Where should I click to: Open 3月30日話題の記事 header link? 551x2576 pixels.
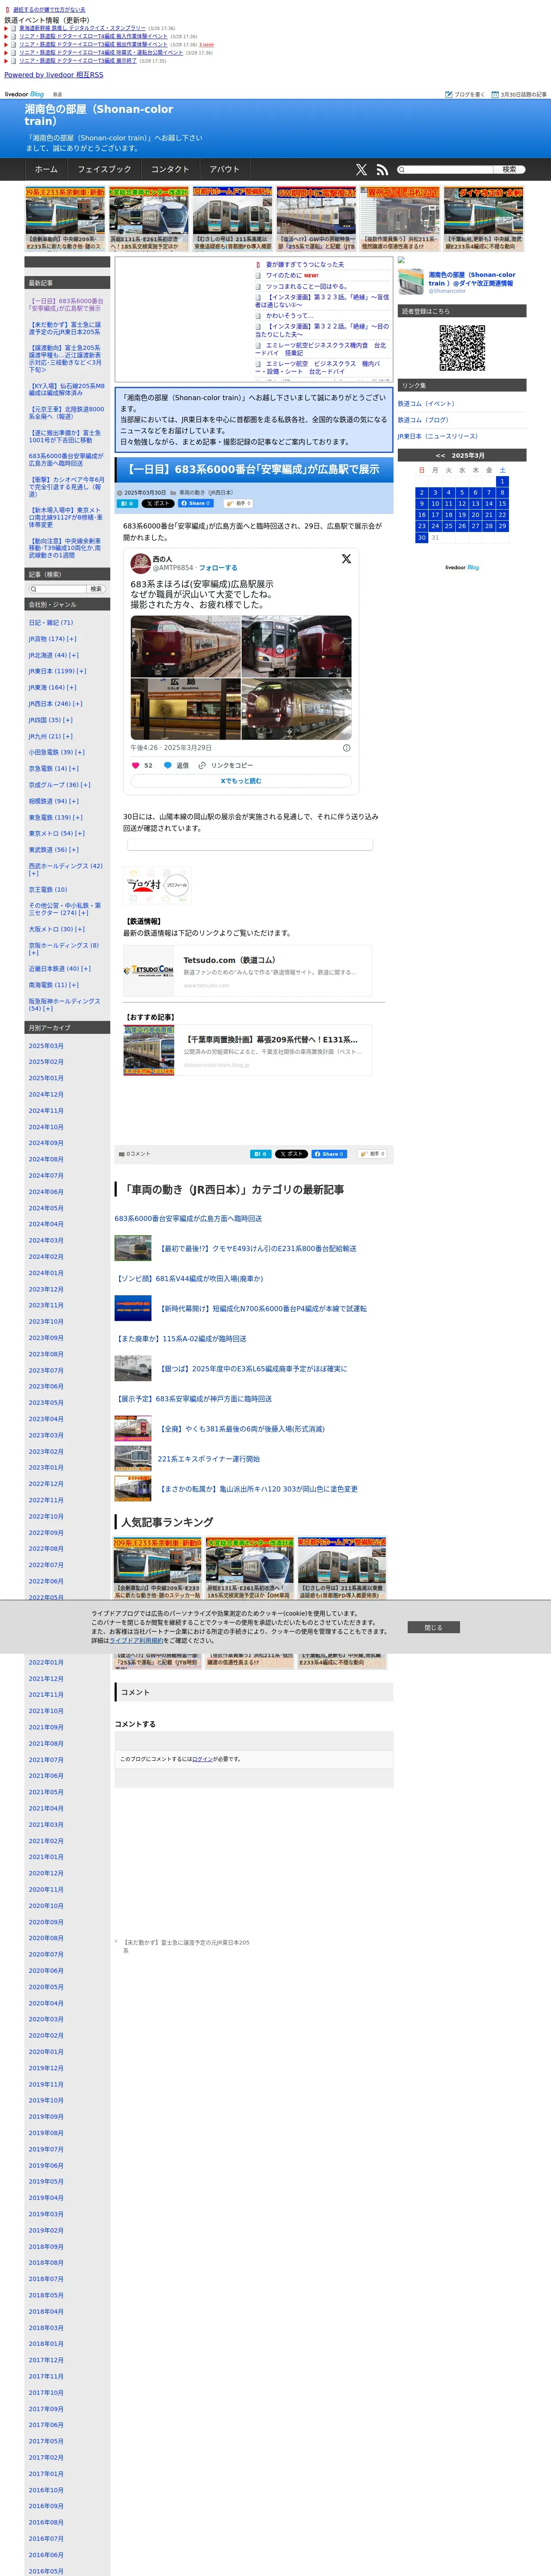(x=519, y=94)
